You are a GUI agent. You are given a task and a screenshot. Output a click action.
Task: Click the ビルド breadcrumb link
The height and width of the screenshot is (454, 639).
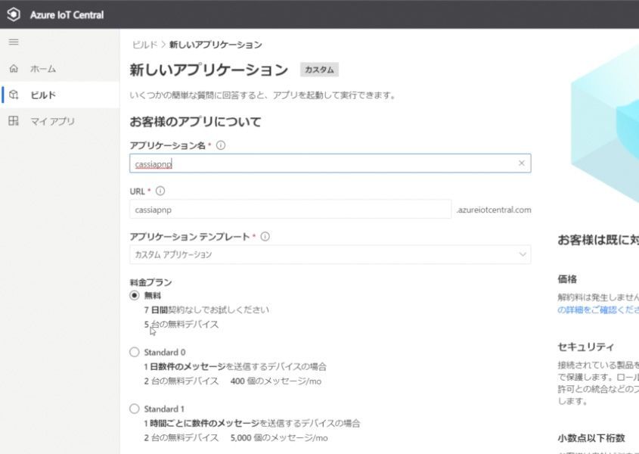pos(144,45)
